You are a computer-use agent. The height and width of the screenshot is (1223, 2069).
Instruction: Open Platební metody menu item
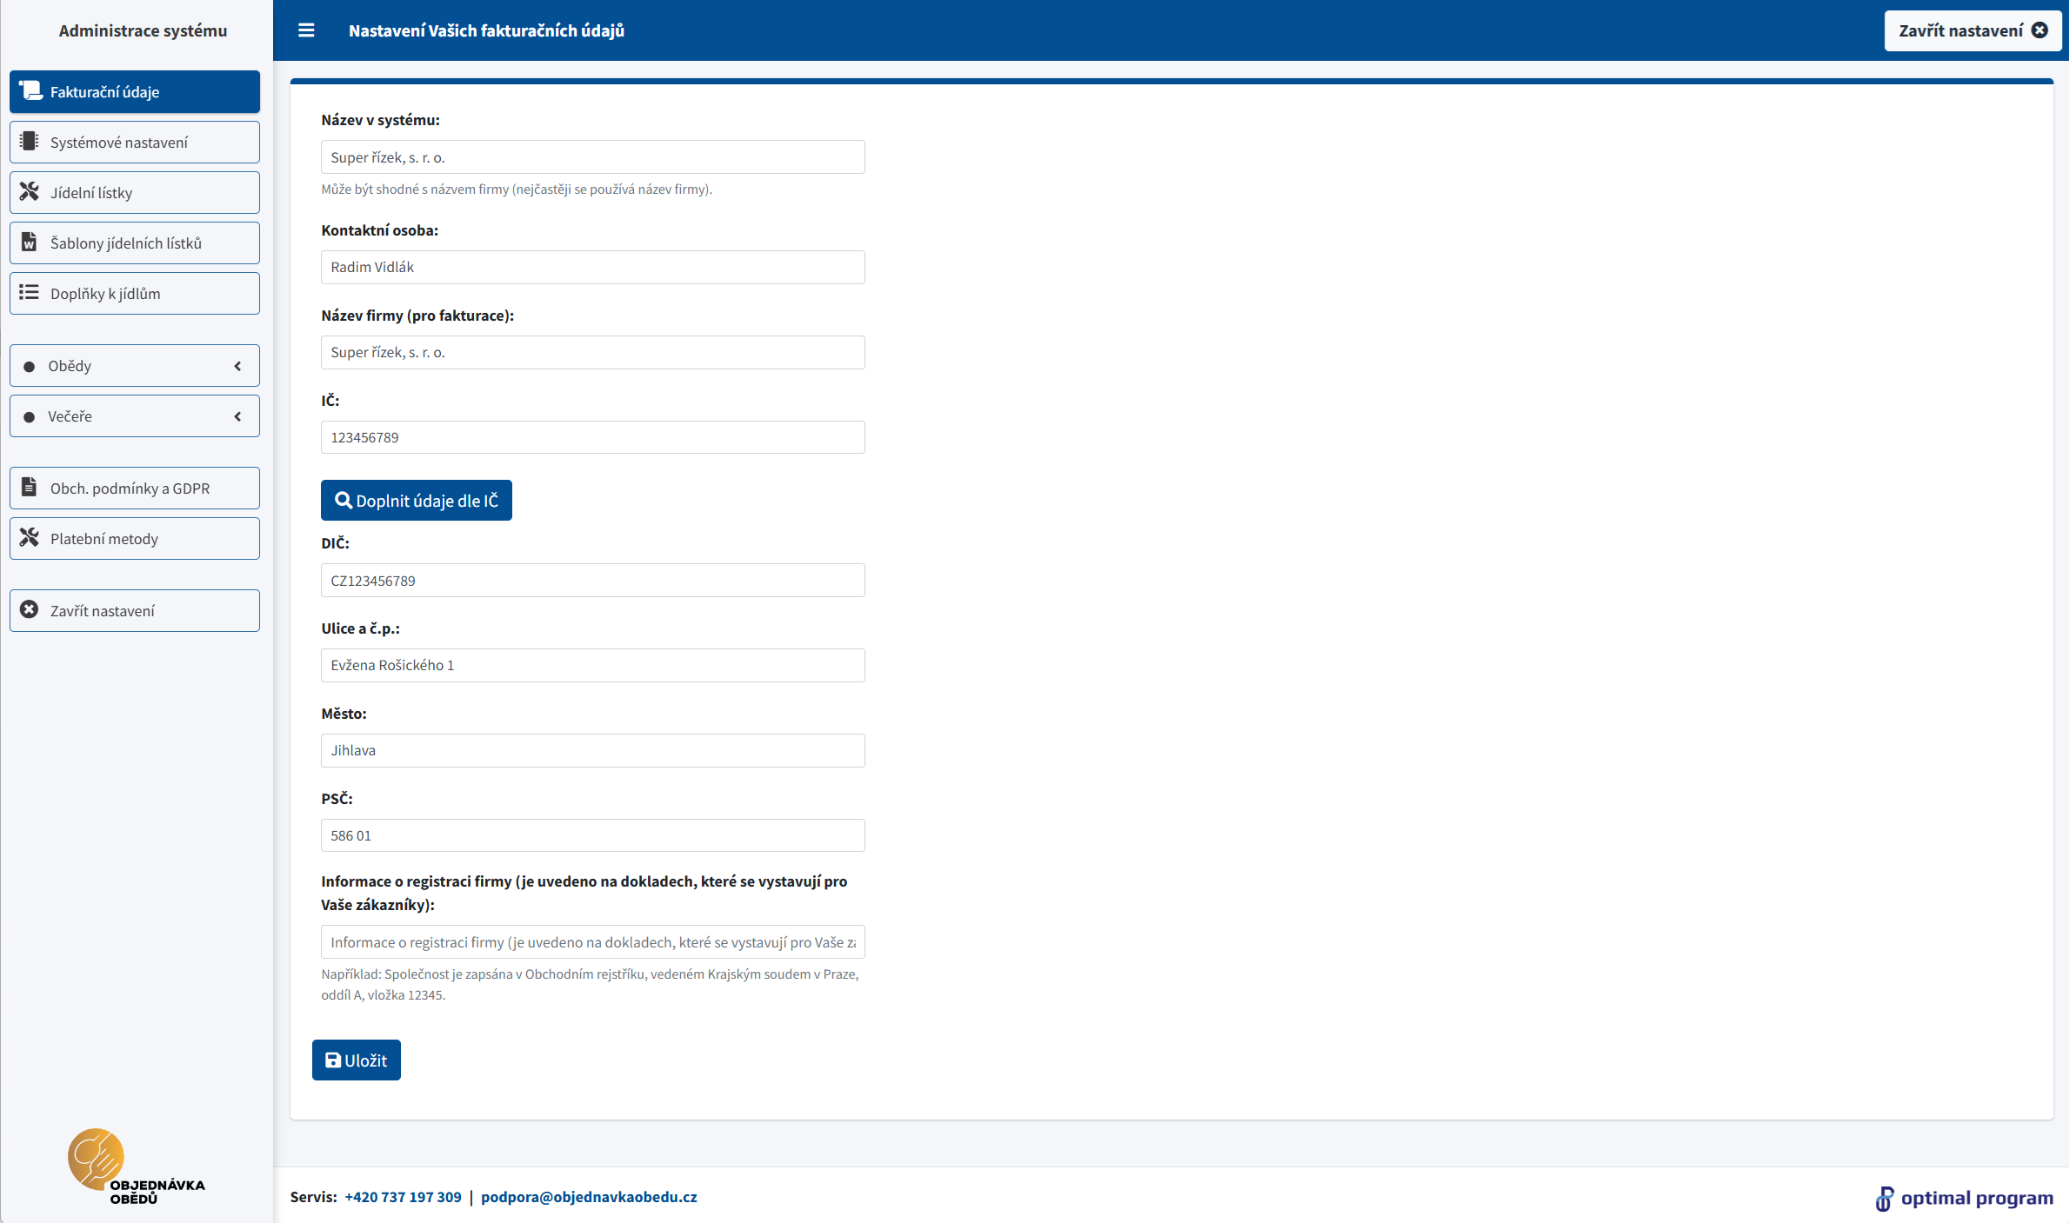(x=135, y=538)
